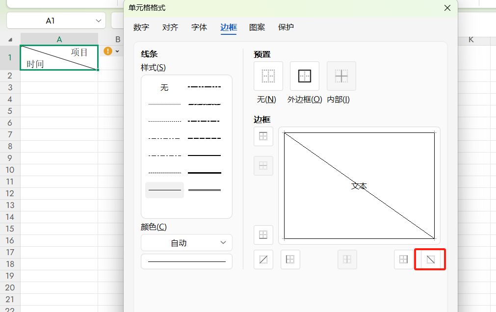Click the 内部 inside border preset

(341, 76)
